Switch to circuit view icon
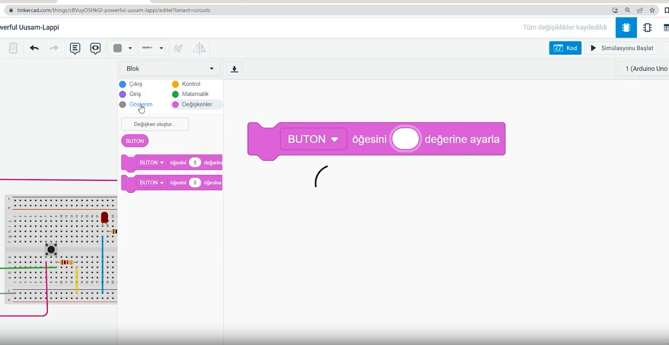The image size is (669, 345). click(x=626, y=28)
